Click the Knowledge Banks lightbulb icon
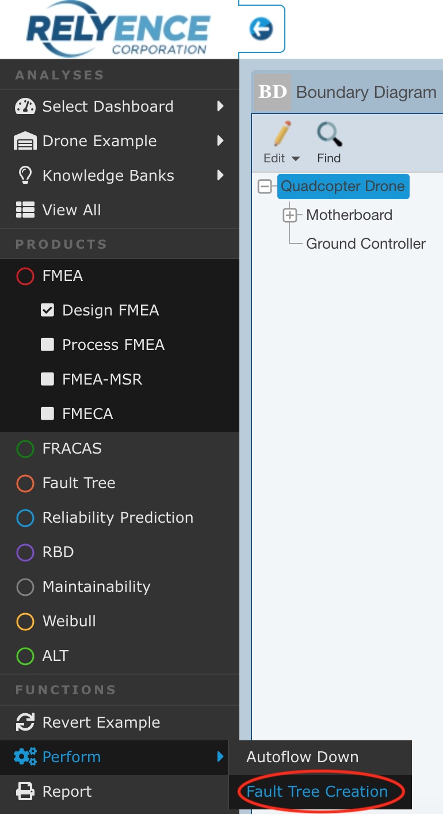 (x=25, y=175)
